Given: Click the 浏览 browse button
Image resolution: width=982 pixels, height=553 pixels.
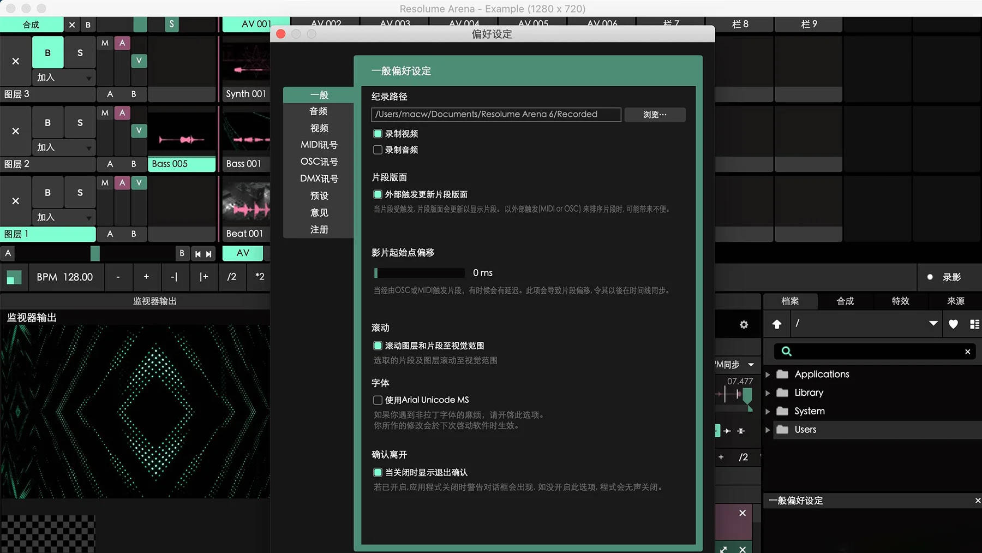Looking at the screenshot, I should point(655,115).
